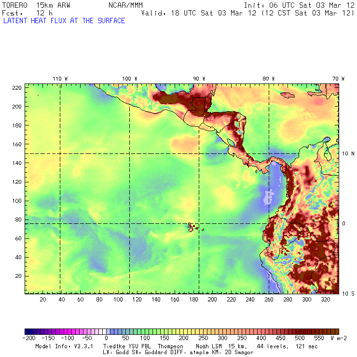Click the "Noah LSM" label
Screen dimensions: 357x357
click(x=209, y=346)
